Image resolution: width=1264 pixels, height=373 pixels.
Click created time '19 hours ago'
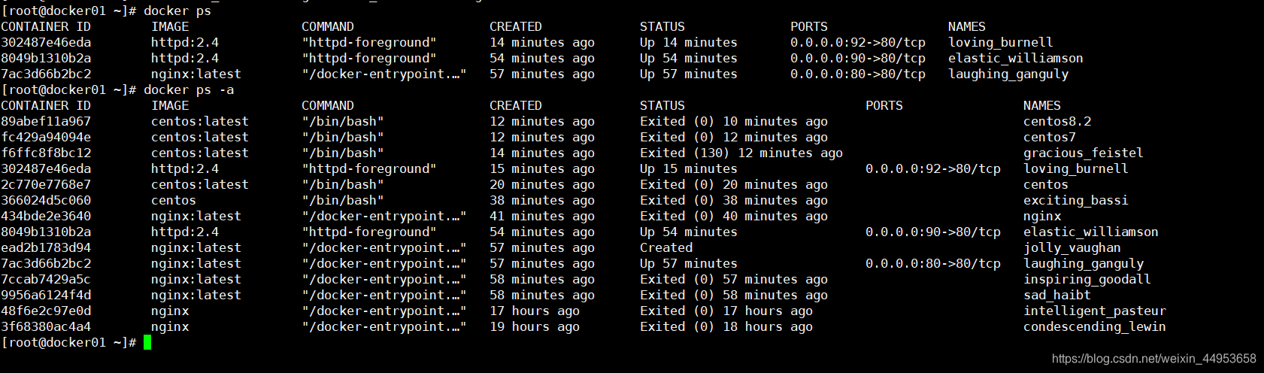pyautogui.click(x=535, y=326)
